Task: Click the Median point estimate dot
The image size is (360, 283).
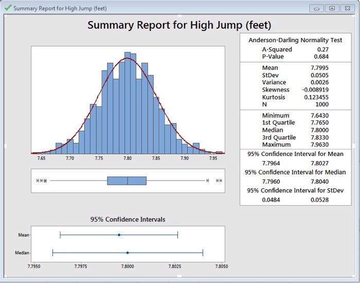Action: pos(128,253)
